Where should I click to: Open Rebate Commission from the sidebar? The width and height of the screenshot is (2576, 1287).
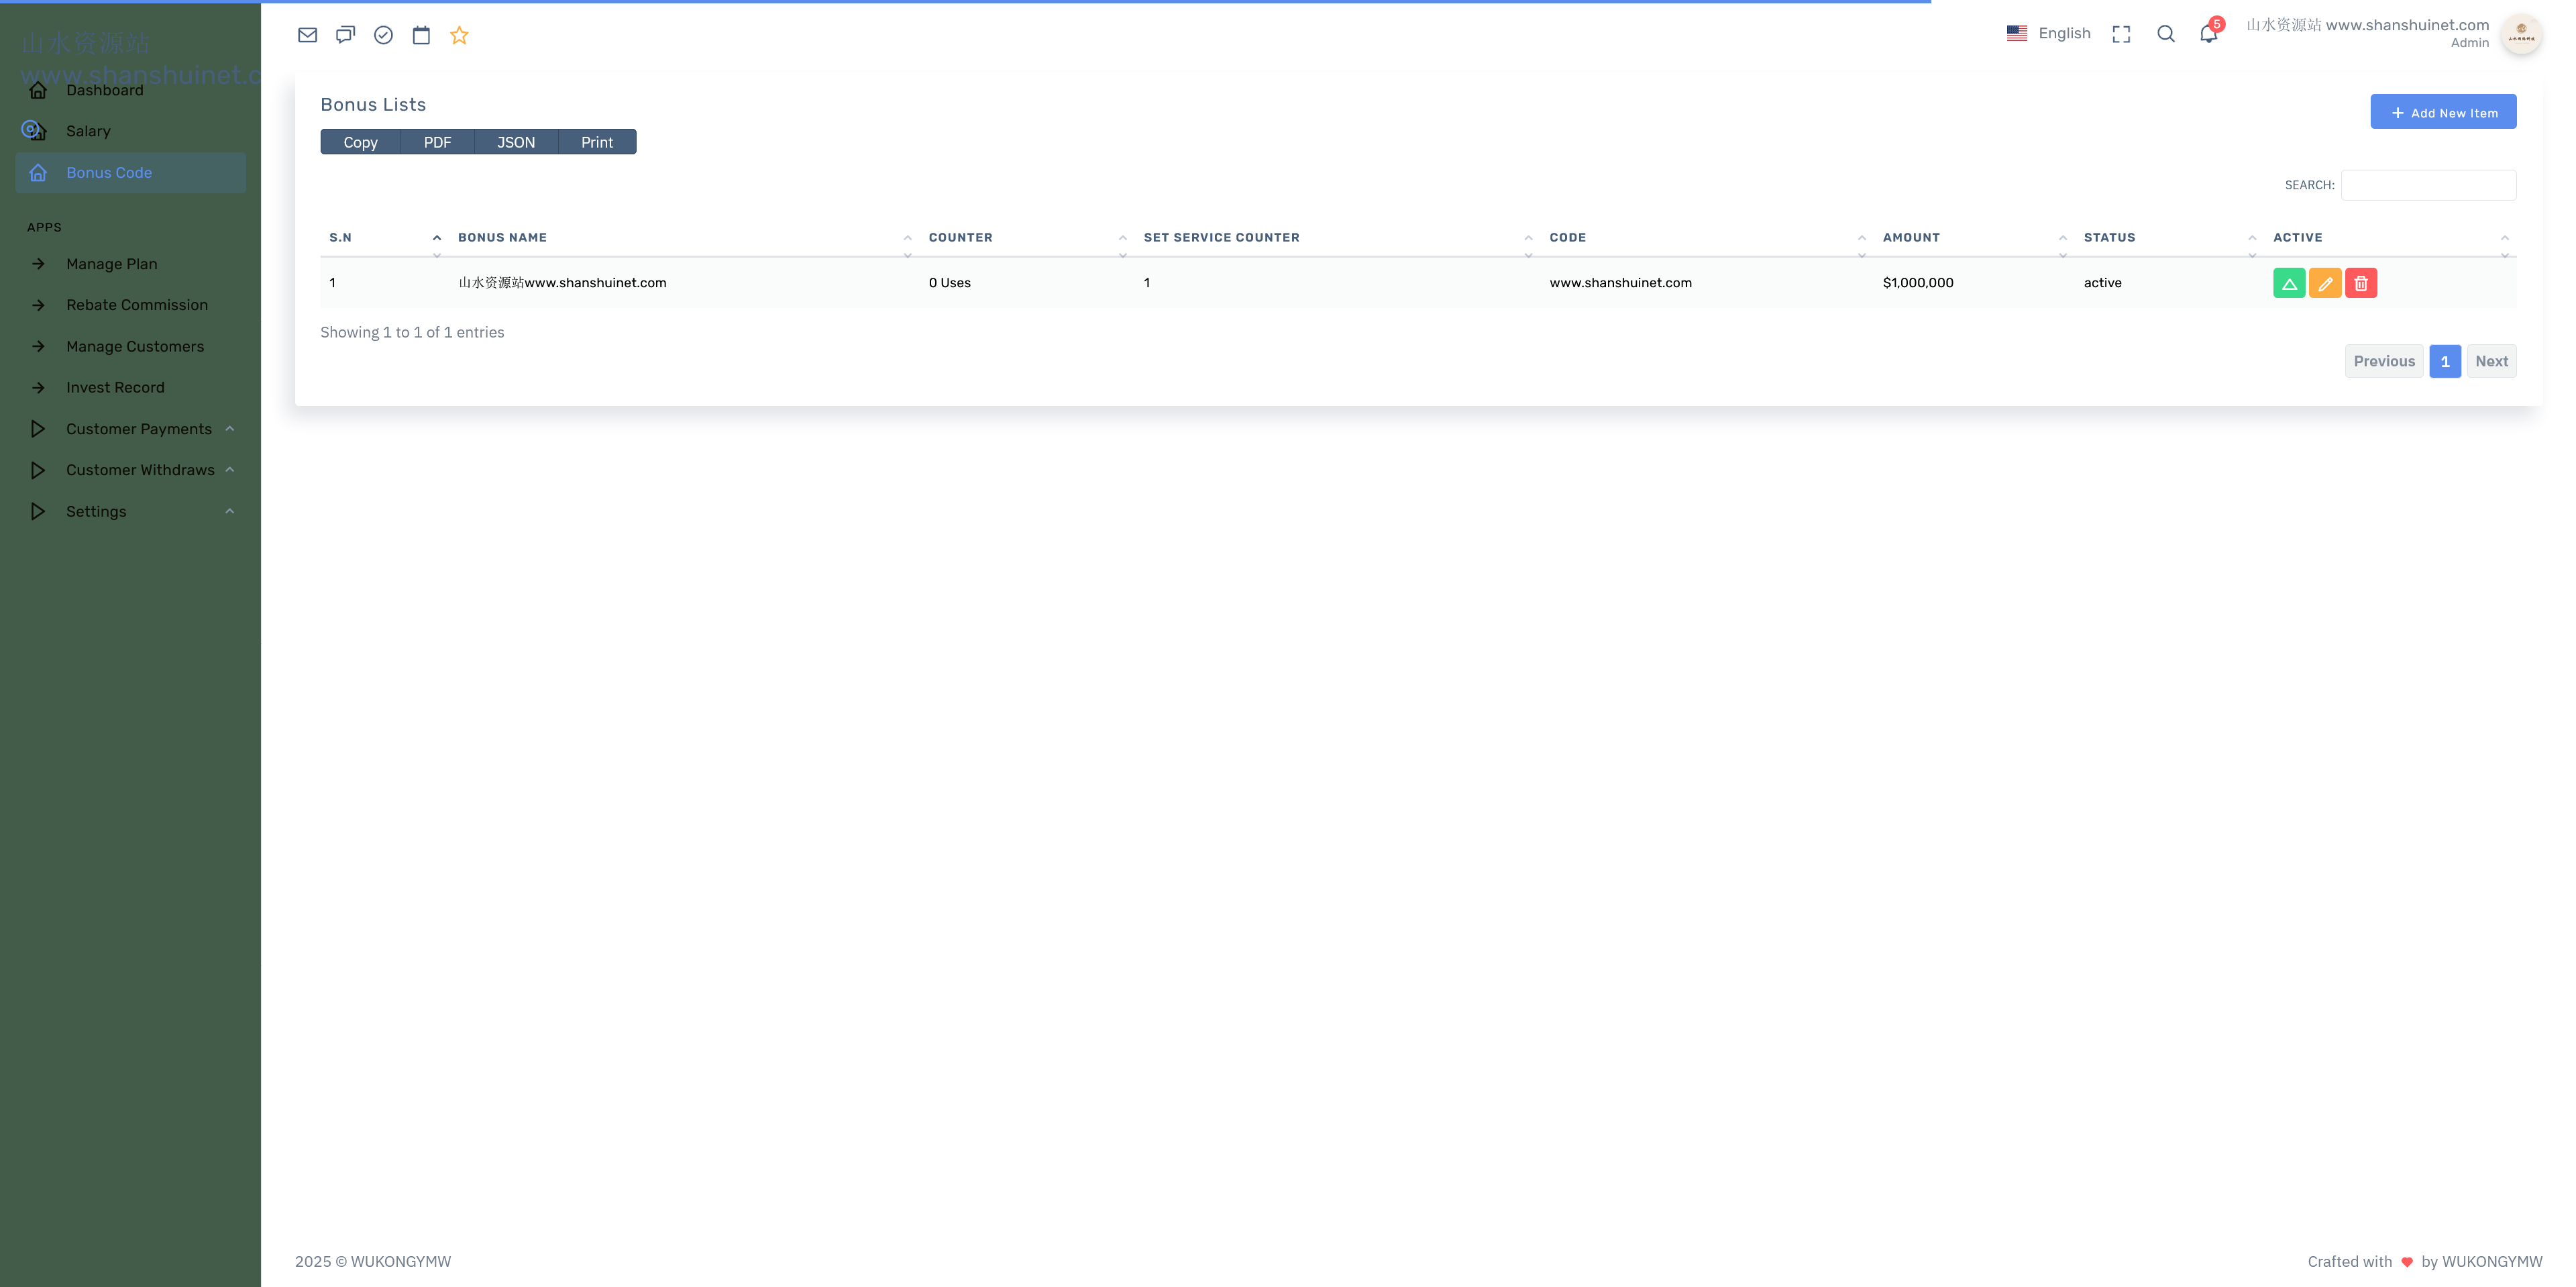click(137, 304)
